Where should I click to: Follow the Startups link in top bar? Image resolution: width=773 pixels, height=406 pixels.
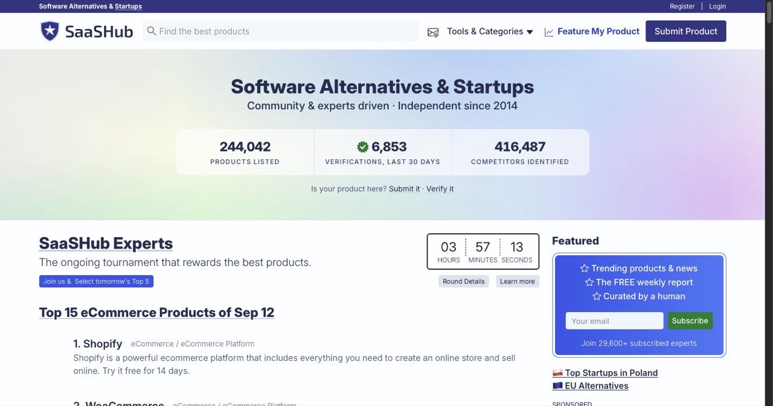[128, 6]
